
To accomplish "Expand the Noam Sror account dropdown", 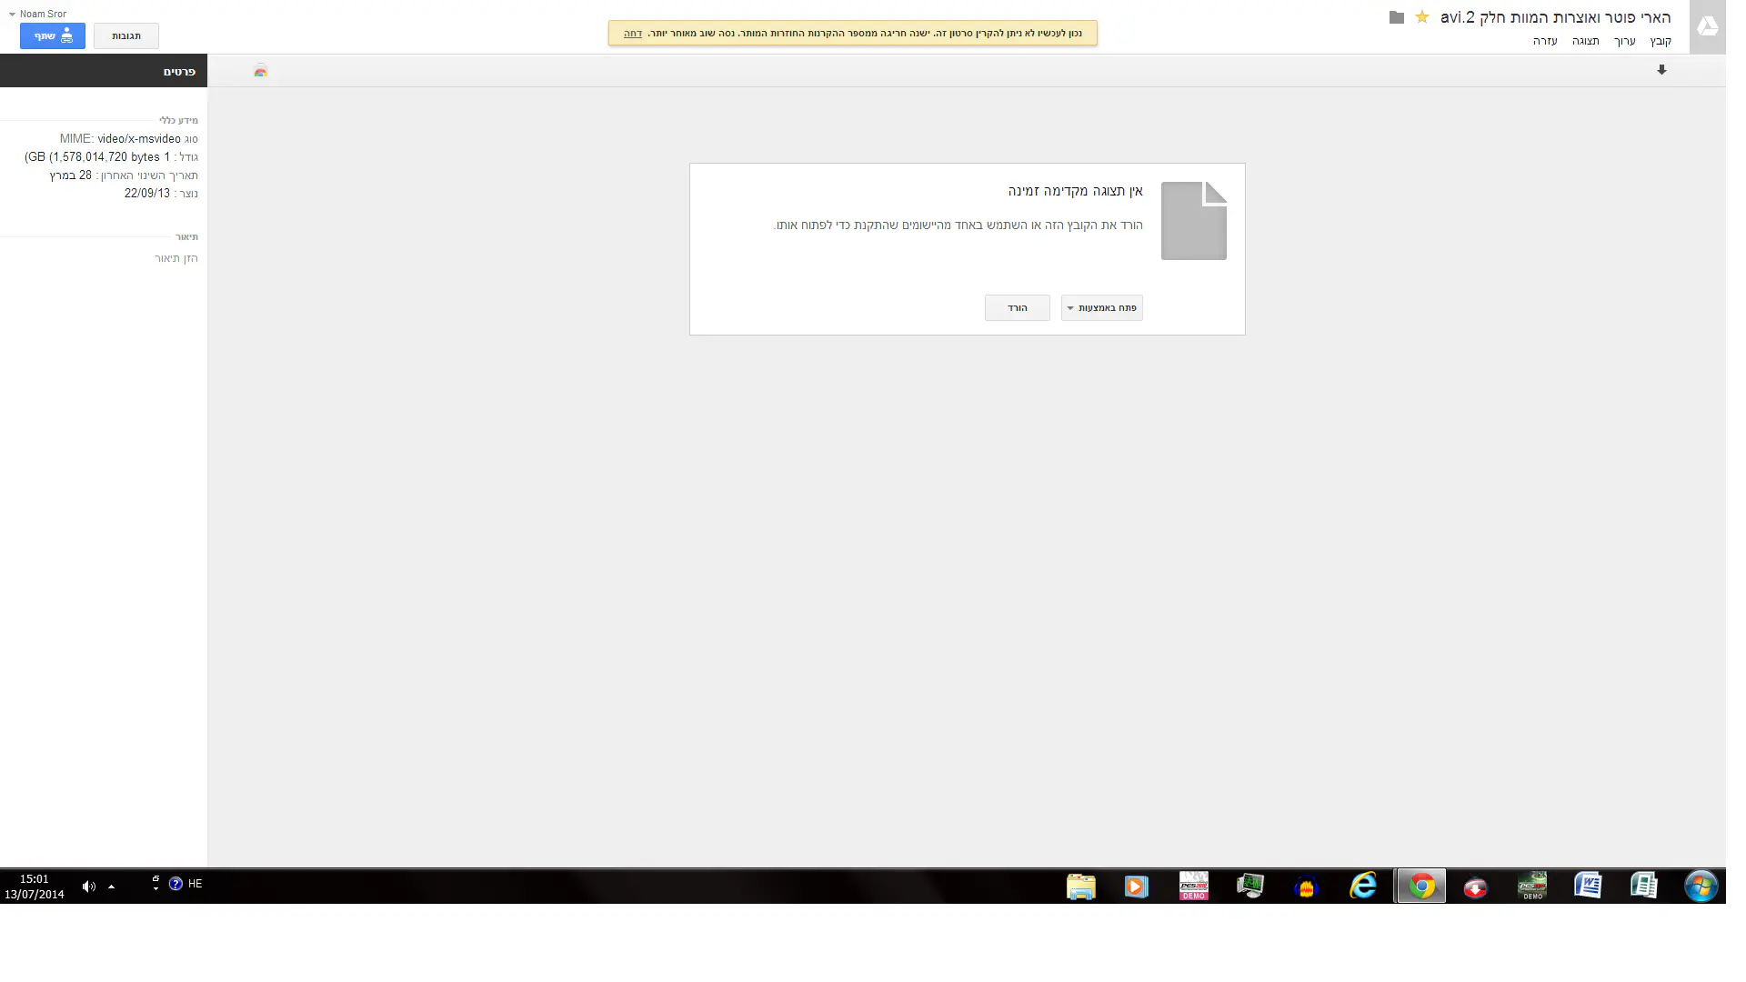I will coord(37,14).
